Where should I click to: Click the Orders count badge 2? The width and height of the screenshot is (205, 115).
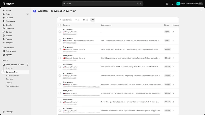(x=27, y=14)
